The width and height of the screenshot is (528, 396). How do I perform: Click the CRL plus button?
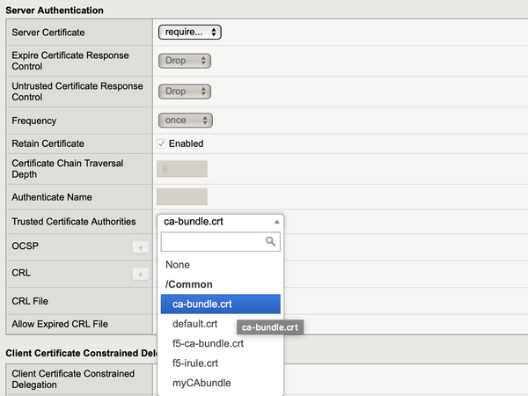[x=140, y=275]
